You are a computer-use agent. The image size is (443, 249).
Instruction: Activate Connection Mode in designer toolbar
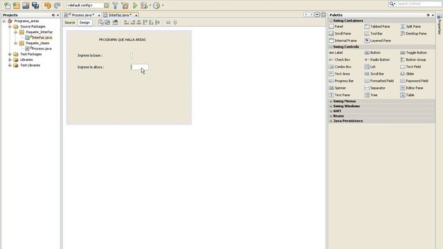click(x=108, y=22)
